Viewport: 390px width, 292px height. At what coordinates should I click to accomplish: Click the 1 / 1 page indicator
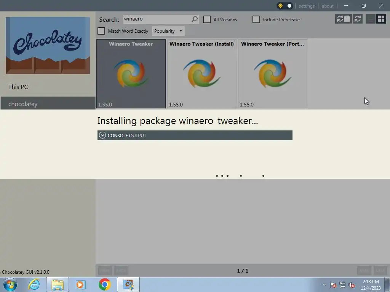coord(243,271)
